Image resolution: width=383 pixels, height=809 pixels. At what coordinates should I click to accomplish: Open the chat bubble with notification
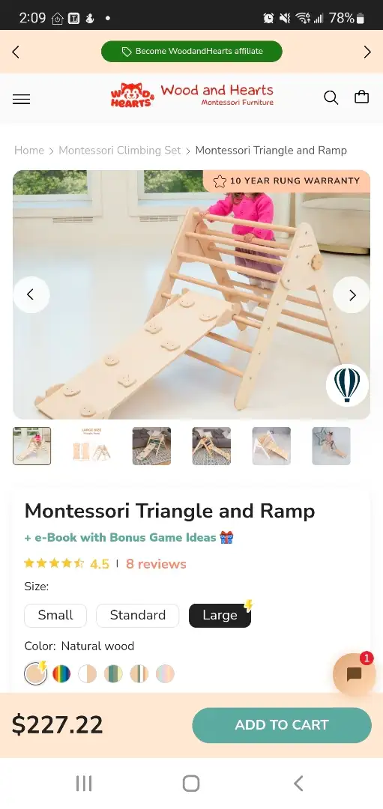pos(354,674)
